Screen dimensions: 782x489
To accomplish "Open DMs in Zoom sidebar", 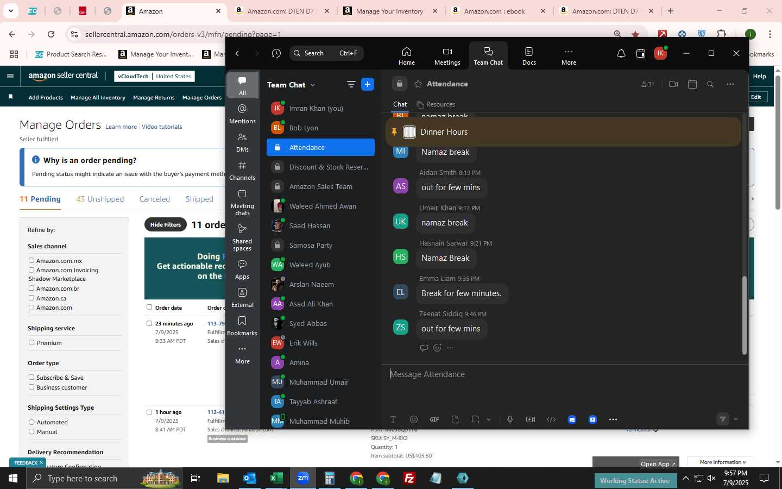I will [x=242, y=142].
